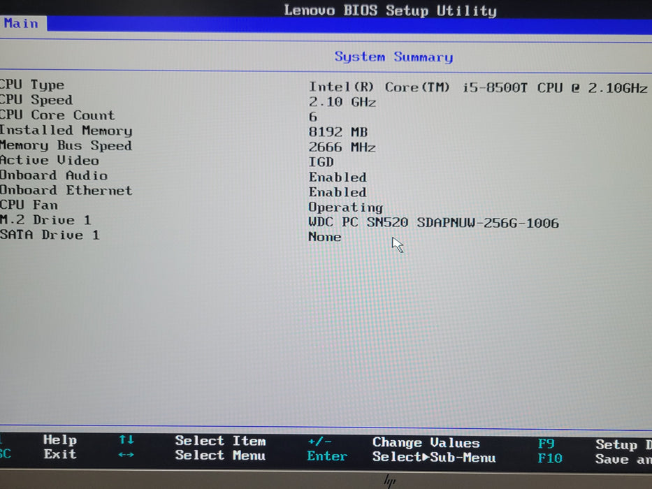Click the CPU Fan label

29,205
